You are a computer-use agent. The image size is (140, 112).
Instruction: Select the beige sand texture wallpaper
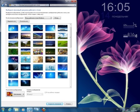point(38,59)
